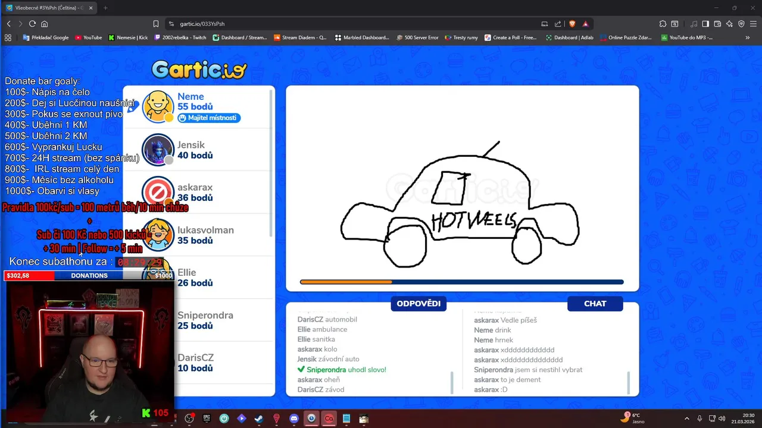Toggle the browser sidebar panel

(x=705, y=24)
